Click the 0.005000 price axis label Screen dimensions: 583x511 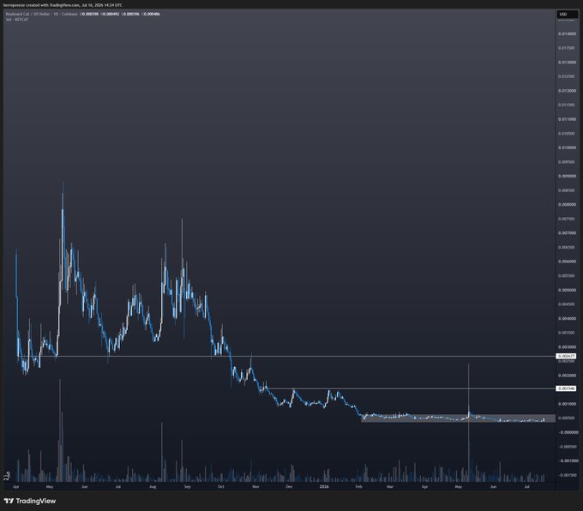click(x=567, y=290)
